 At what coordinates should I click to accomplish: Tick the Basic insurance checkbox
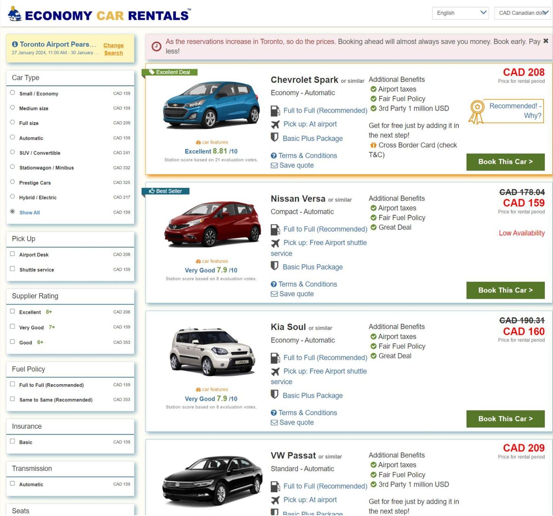tap(12, 442)
